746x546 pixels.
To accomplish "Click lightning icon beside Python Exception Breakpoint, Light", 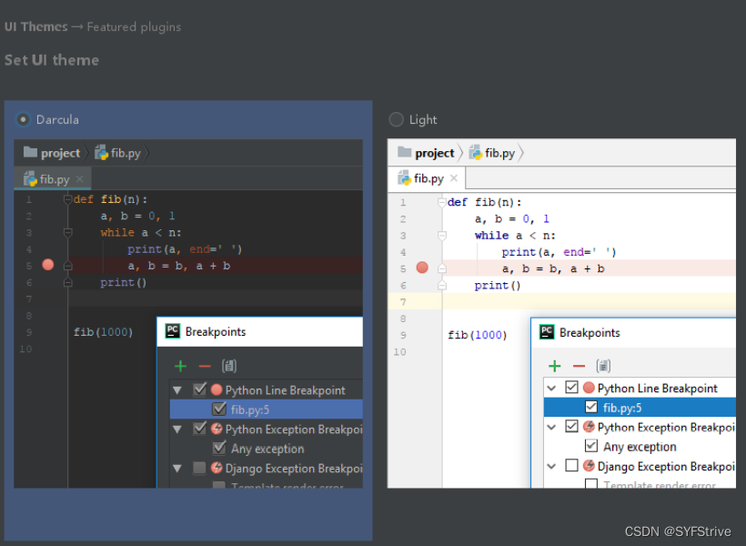I will [589, 427].
